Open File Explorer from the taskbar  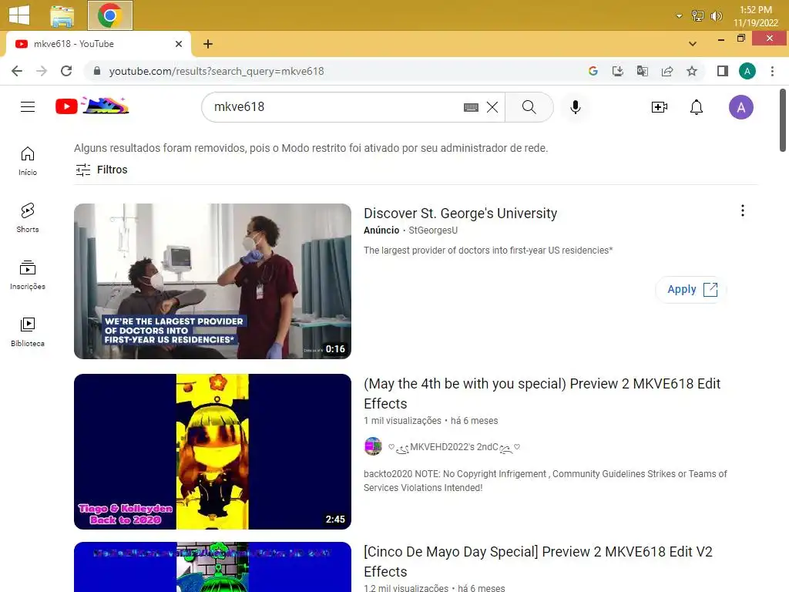click(62, 15)
